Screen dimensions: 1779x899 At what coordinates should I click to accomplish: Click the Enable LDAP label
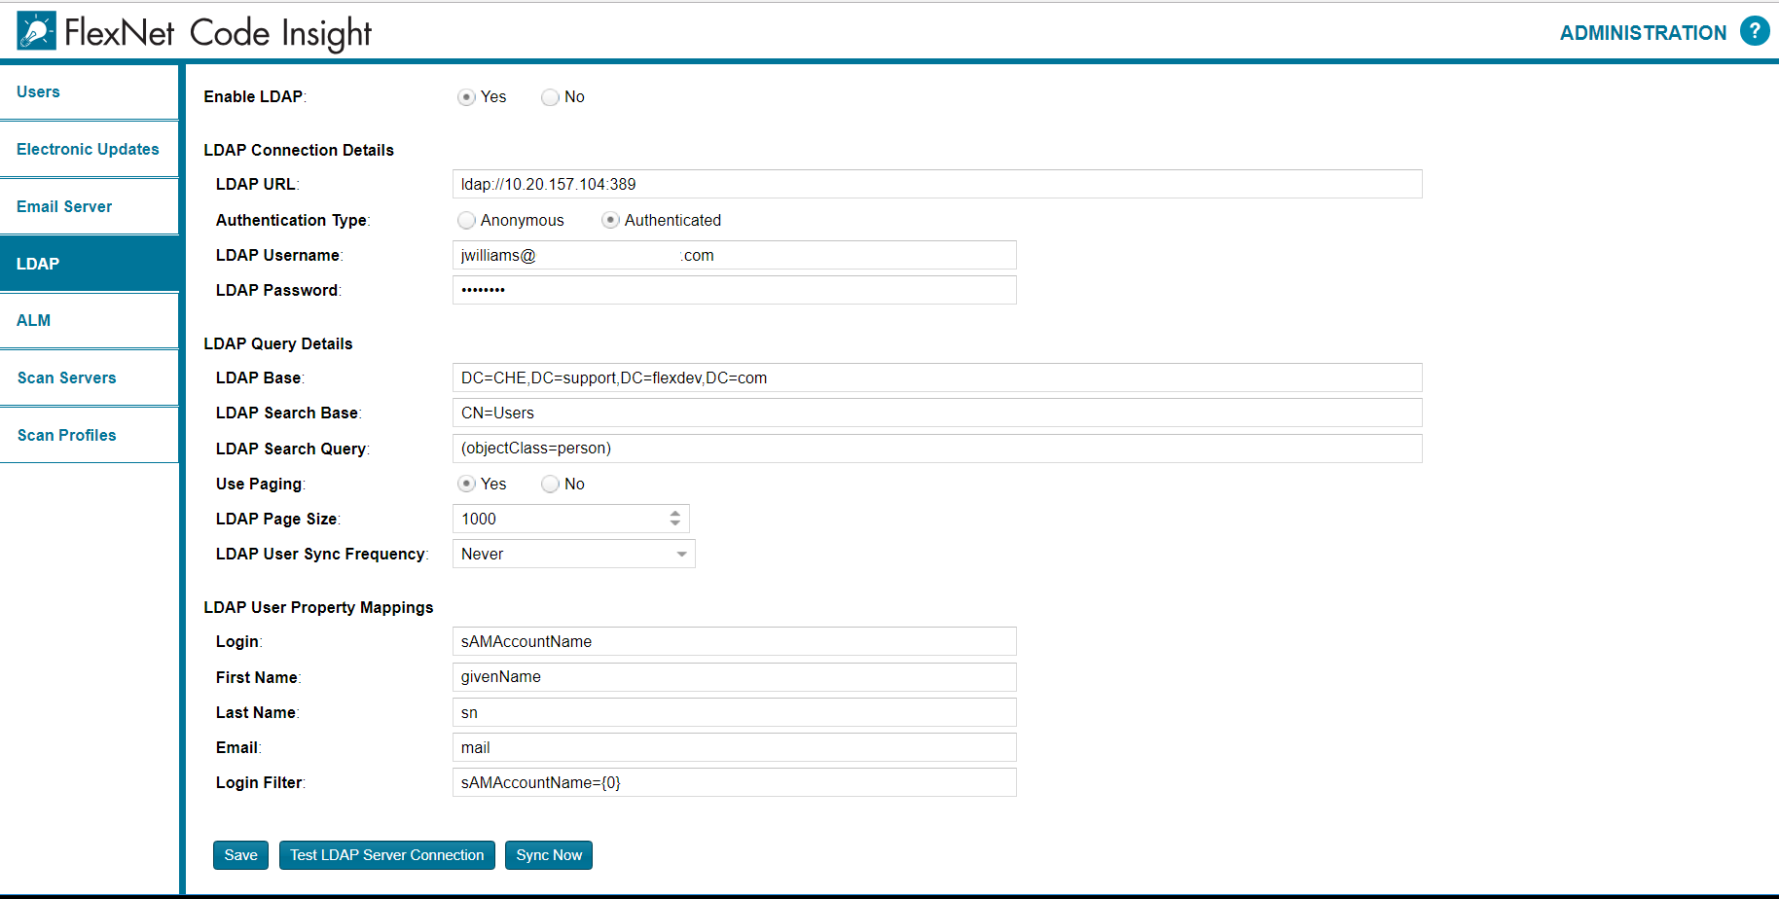tap(255, 96)
